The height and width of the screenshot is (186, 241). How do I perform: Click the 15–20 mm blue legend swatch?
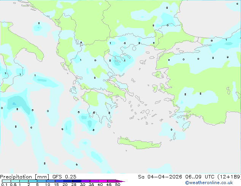(x=59, y=181)
